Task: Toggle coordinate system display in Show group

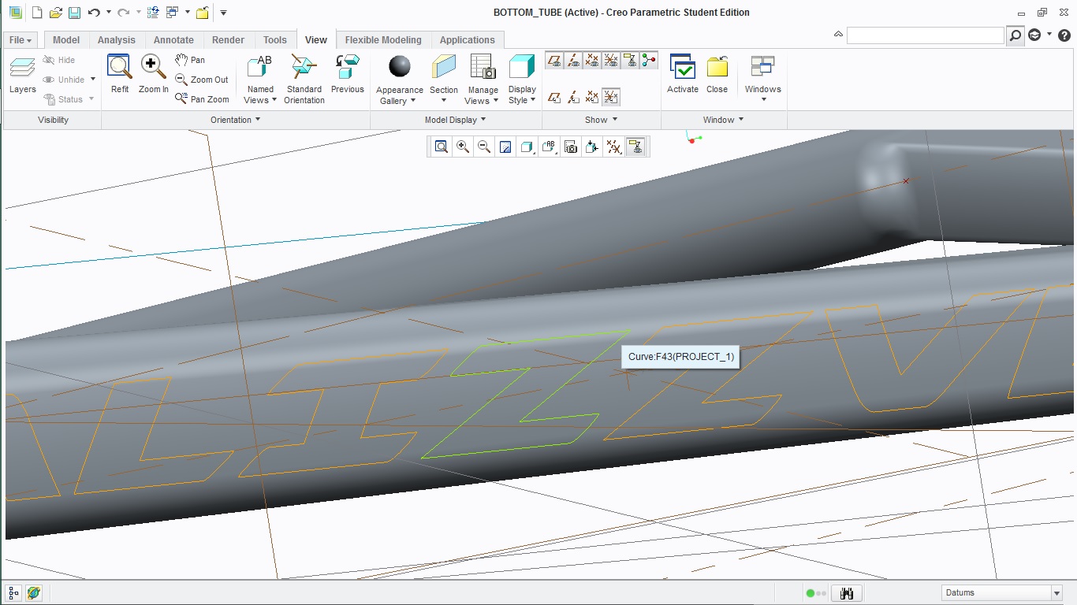Action: (611, 61)
